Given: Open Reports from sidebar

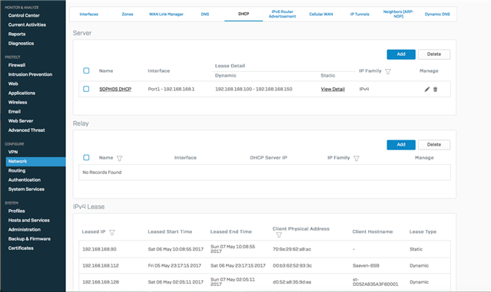Looking at the screenshot, I should (x=17, y=34).
